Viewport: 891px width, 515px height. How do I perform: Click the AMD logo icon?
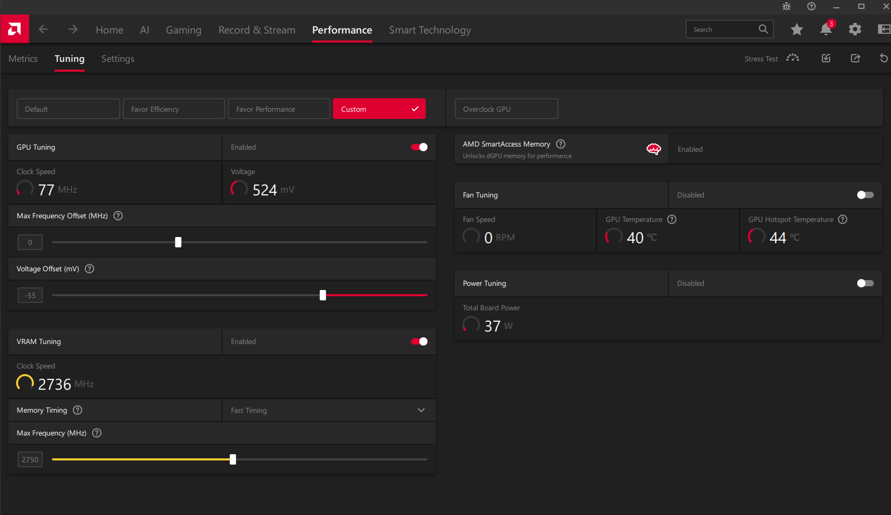(15, 29)
